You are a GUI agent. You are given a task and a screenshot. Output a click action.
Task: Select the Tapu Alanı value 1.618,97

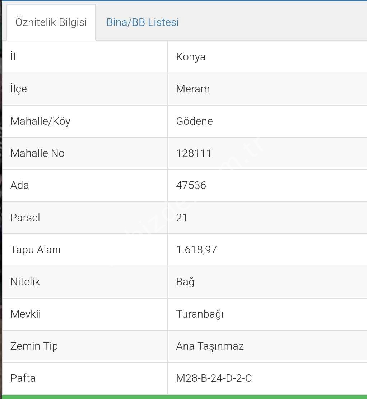coord(196,250)
